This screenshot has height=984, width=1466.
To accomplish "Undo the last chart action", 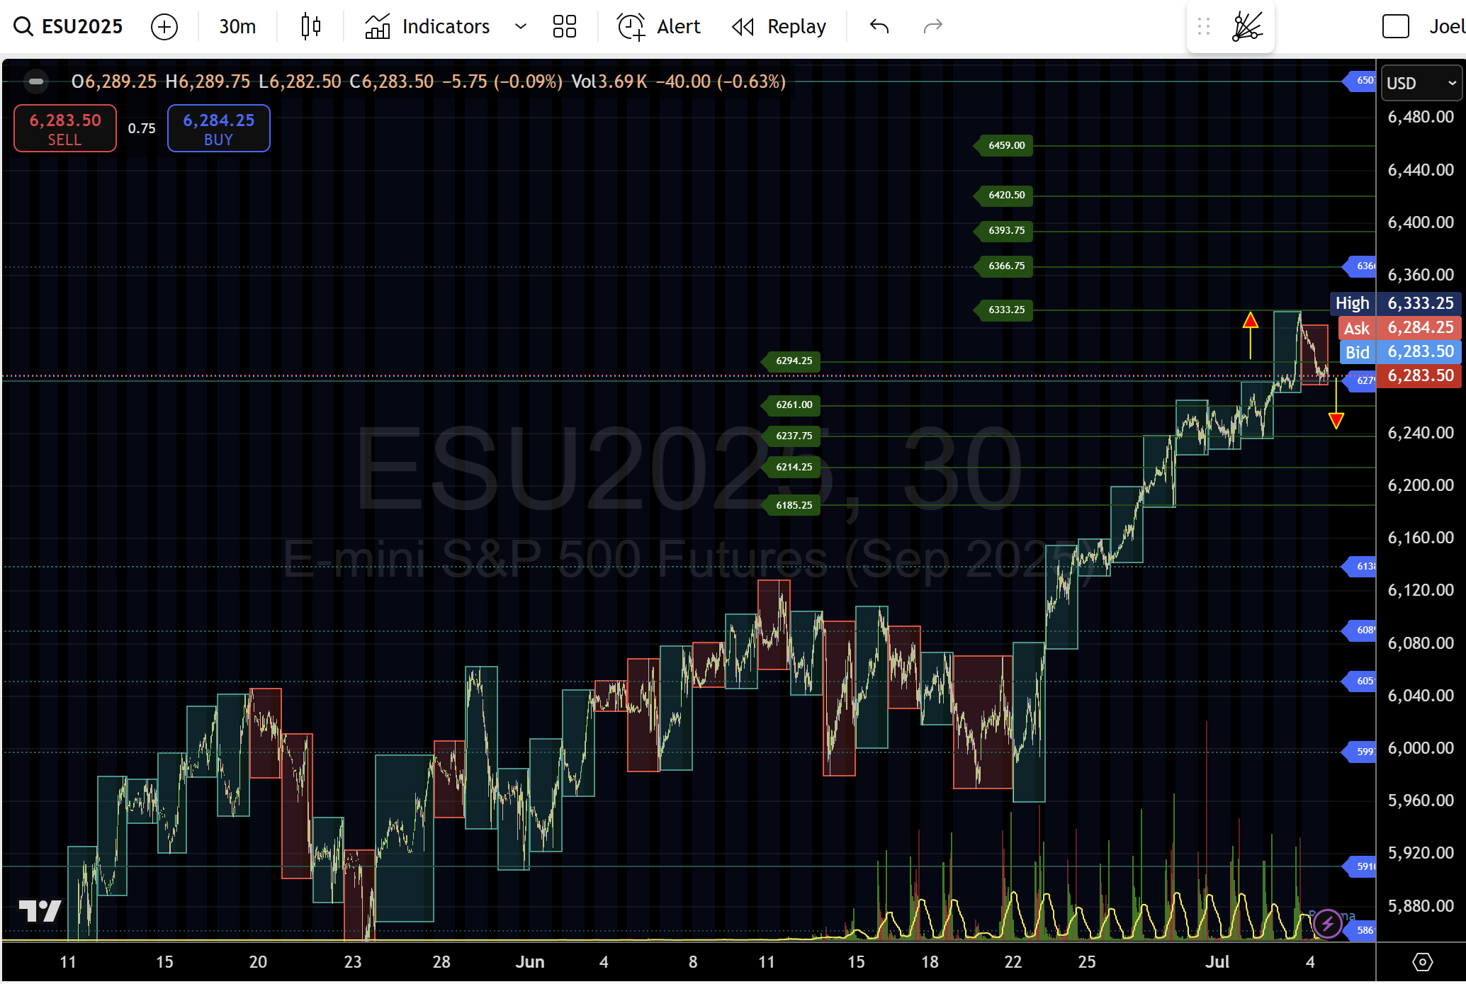I will (879, 27).
